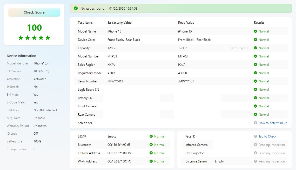Select the Wi-Fi Address value
This screenshot has width=296, height=170.
coord(119,161)
